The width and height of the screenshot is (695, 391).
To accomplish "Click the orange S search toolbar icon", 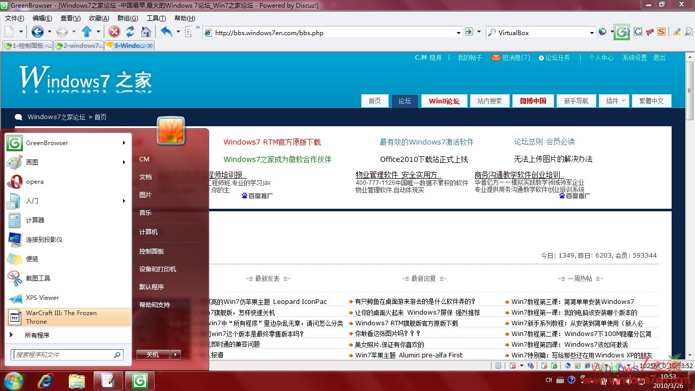I will click(x=661, y=32).
